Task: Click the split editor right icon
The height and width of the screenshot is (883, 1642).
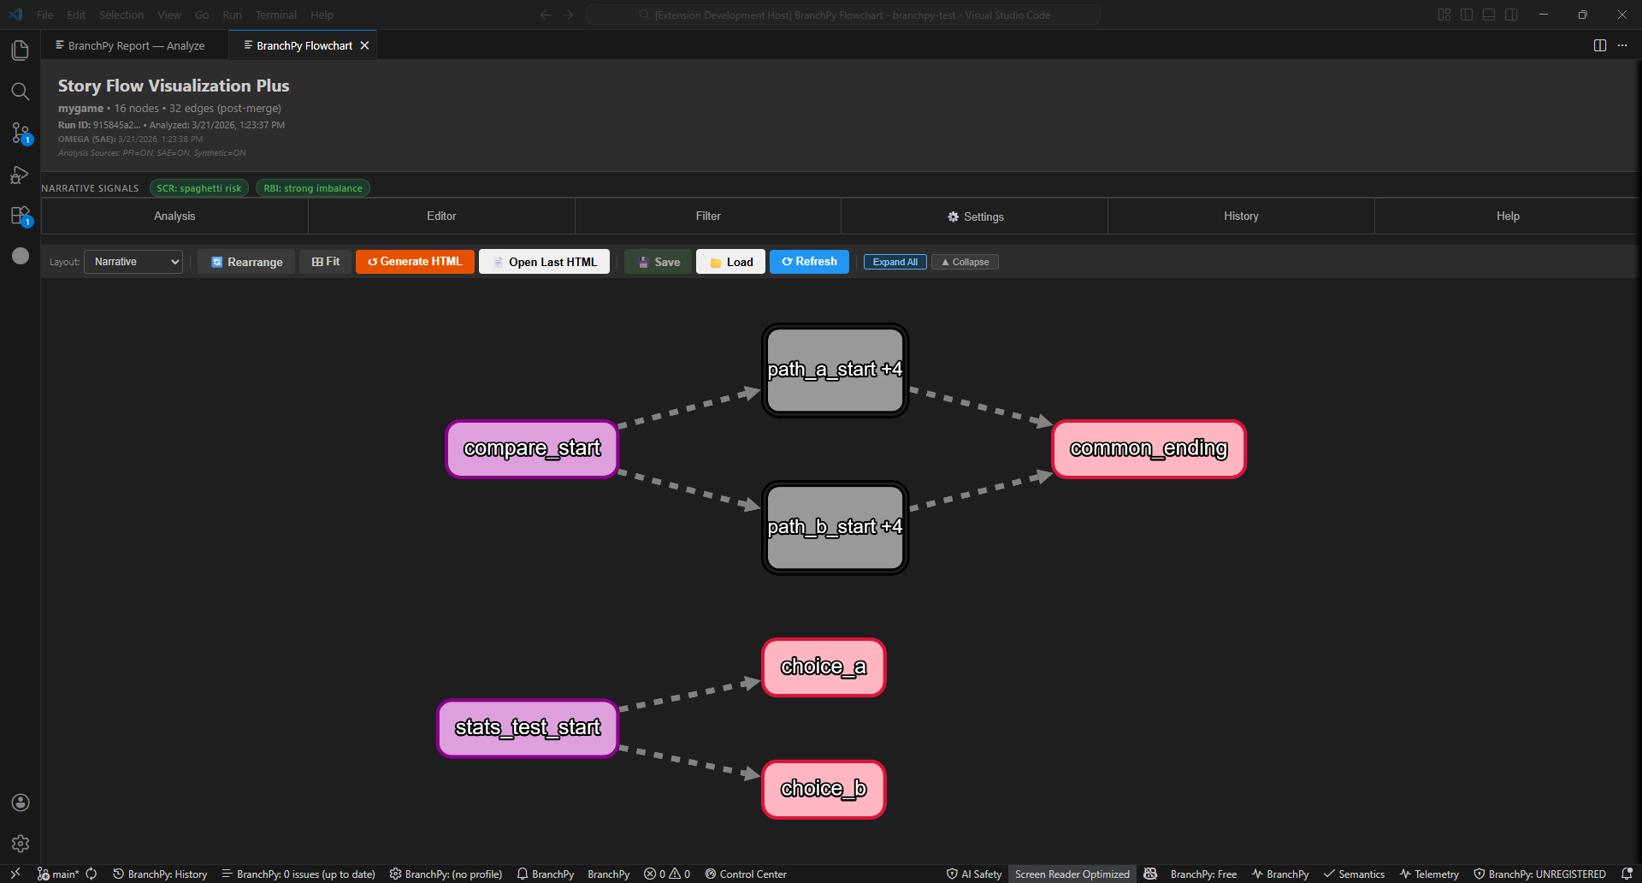Action: coord(1599,45)
